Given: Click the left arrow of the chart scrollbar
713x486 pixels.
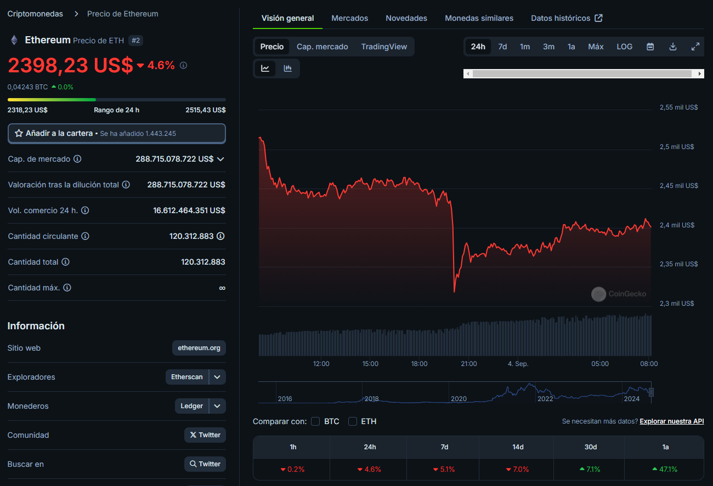Looking at the screenshot, I should pos(467,73).
